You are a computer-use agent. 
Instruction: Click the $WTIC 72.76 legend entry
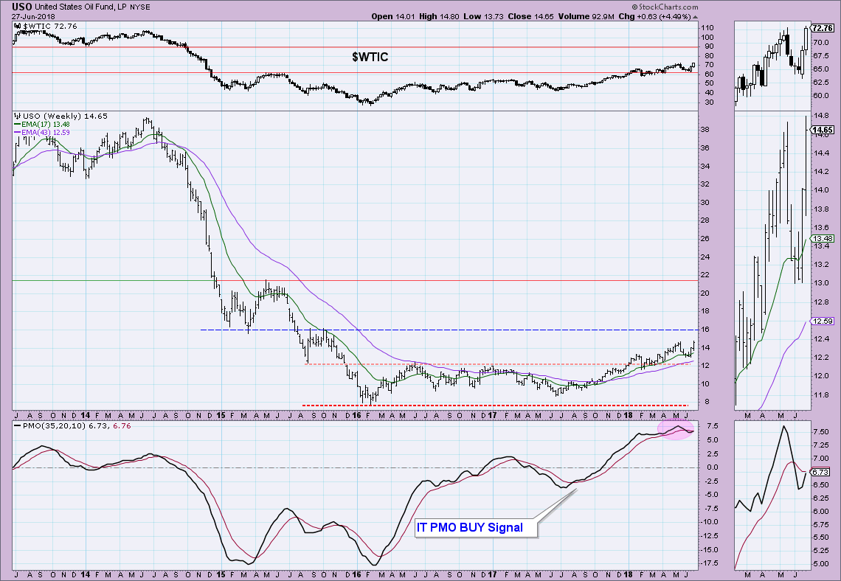50,26
